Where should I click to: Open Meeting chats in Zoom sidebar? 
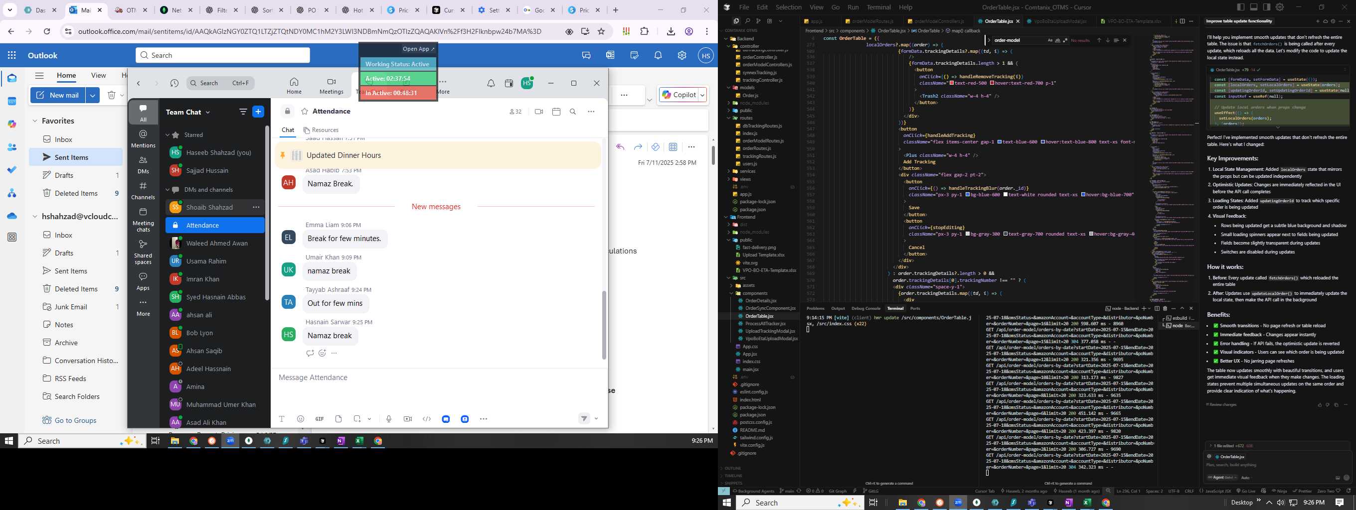click(143, 219)
